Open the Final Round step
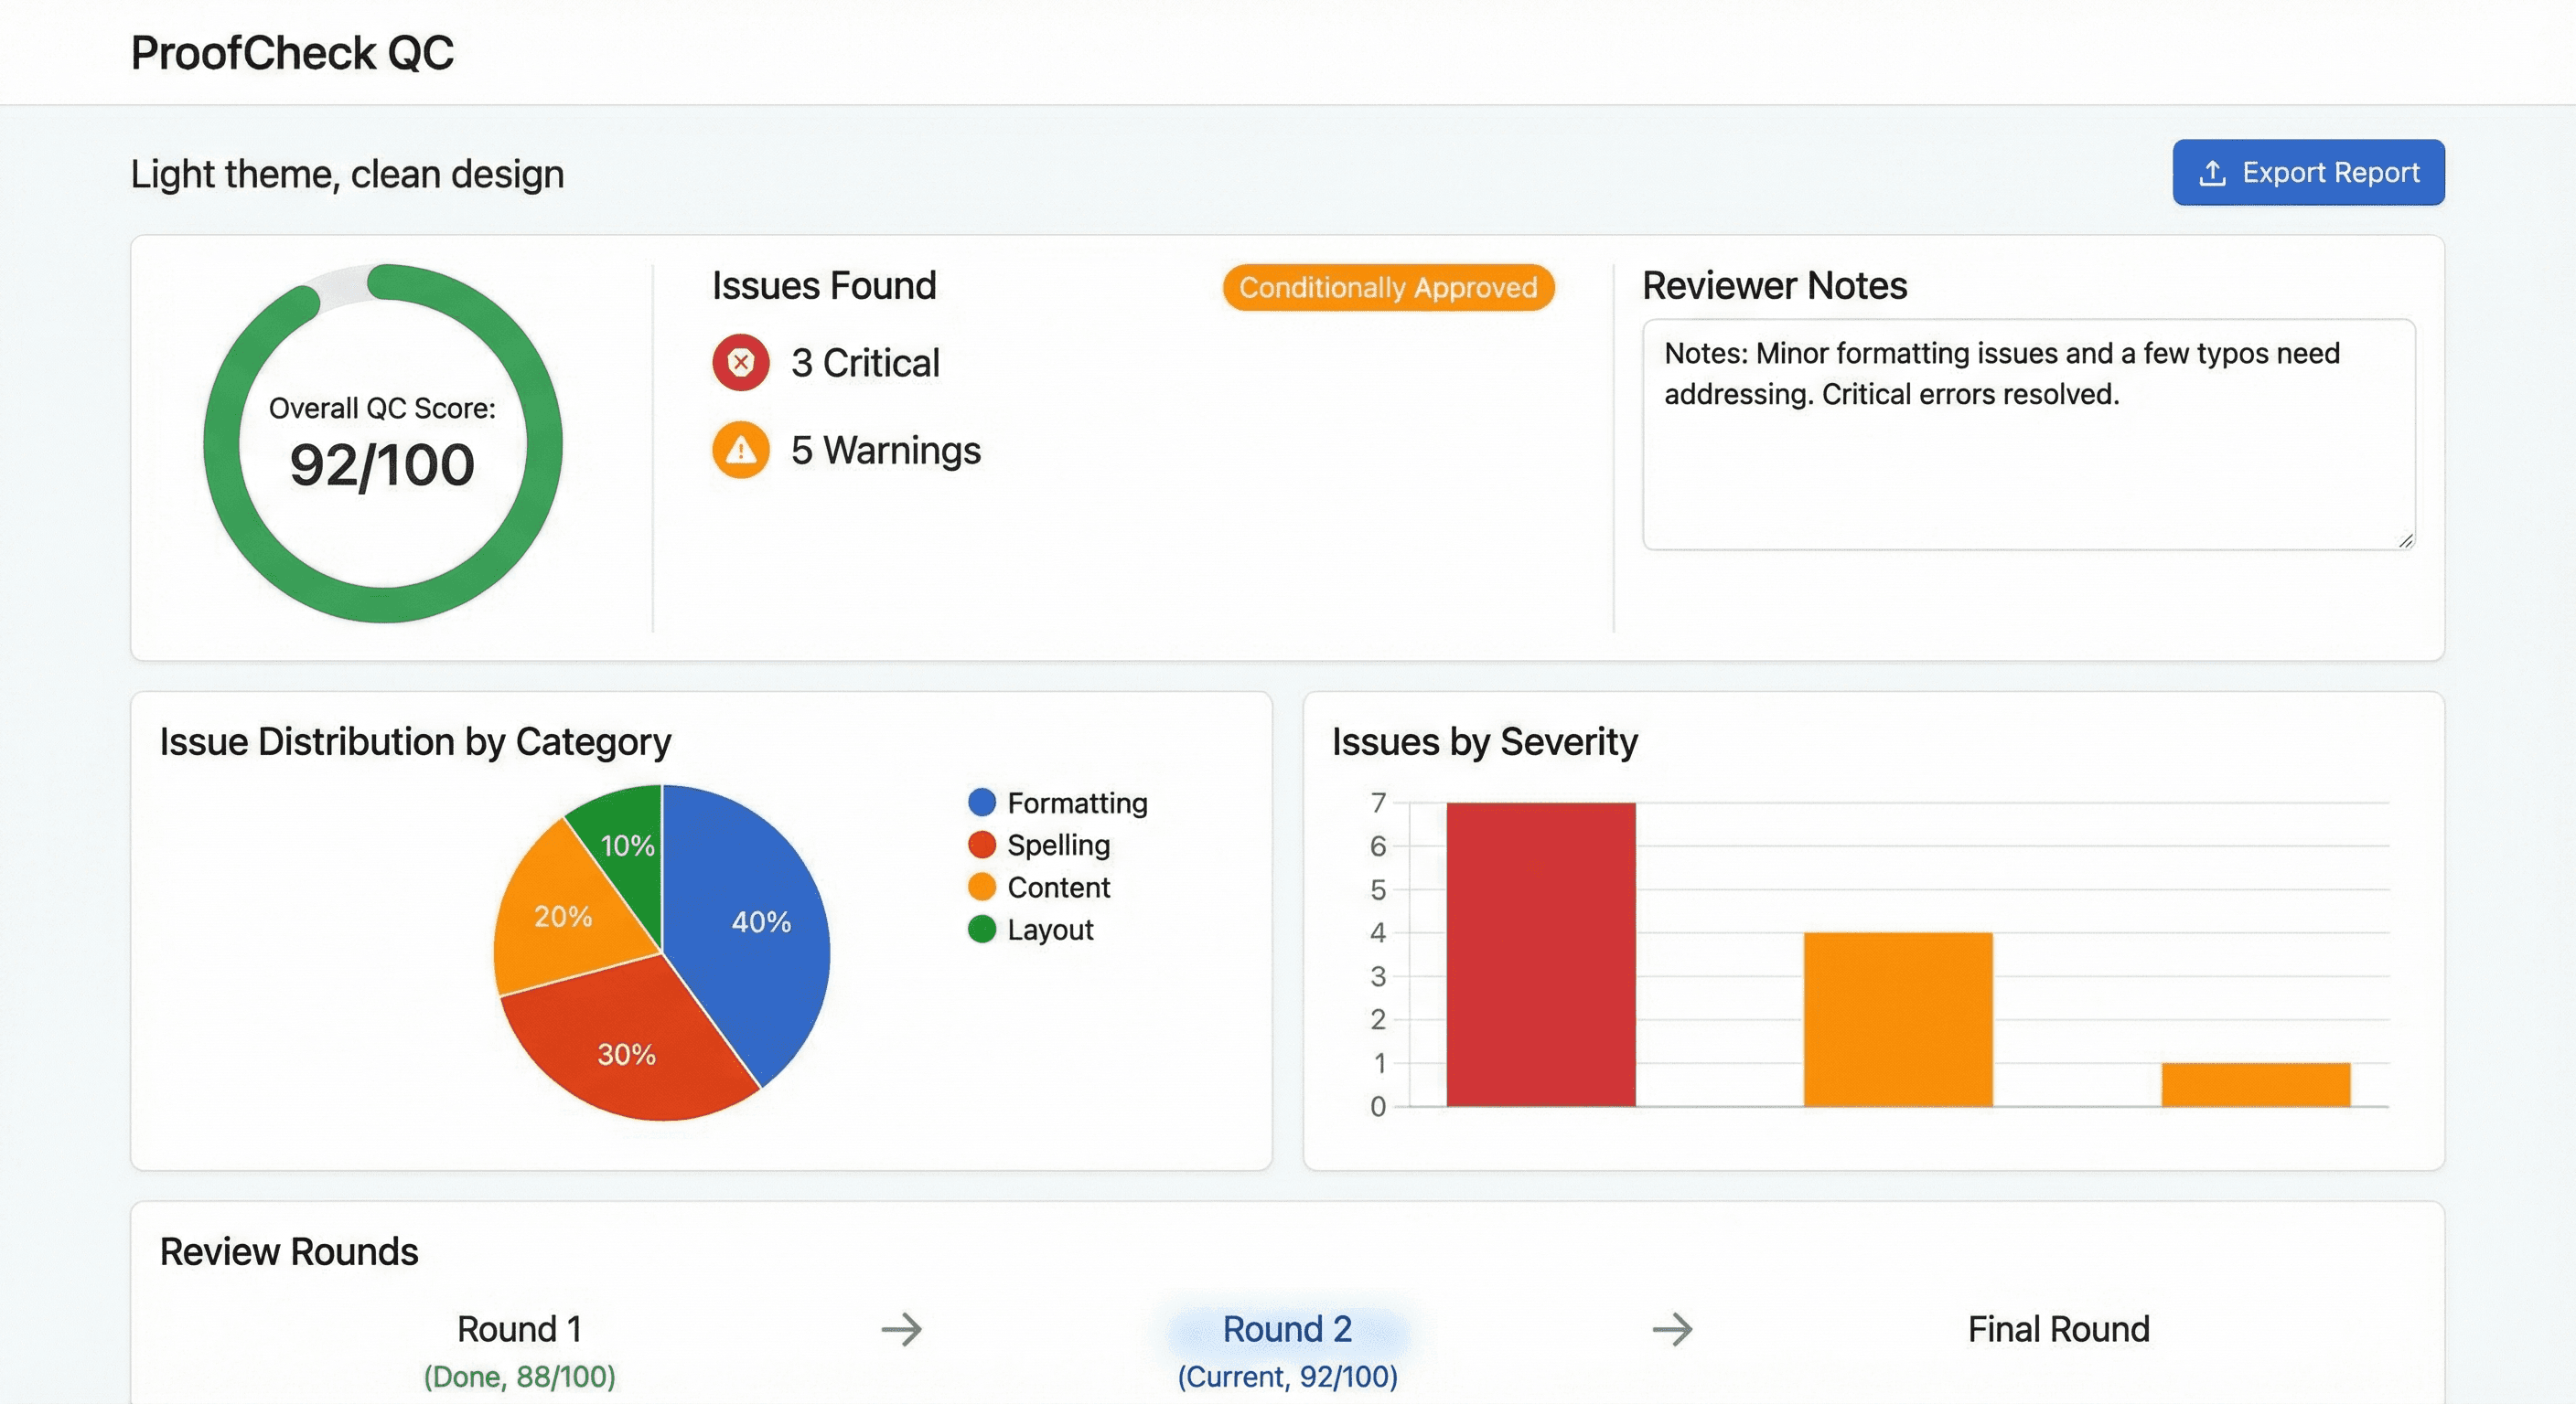The height and width of the screenshot is (1404, 2576). (x=2058, y=1330)
